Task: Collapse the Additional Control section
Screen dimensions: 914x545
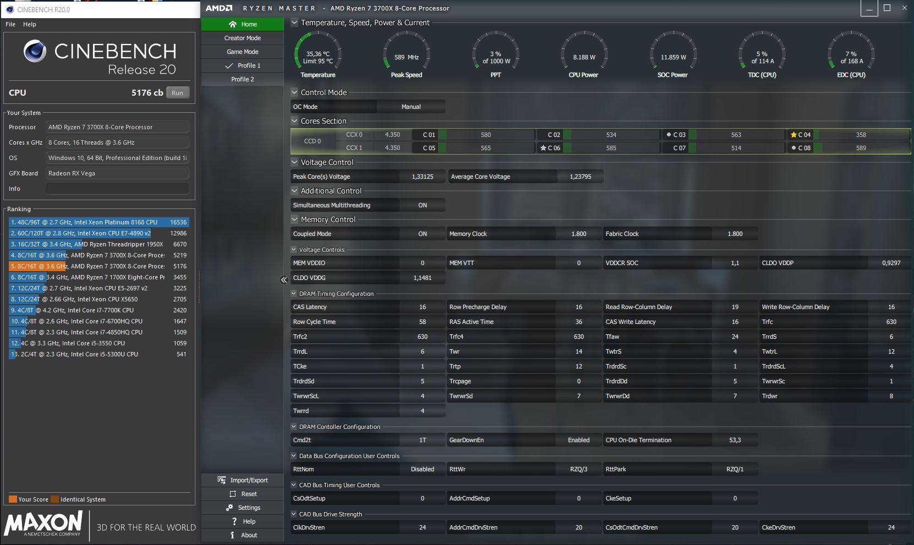Action: pyautogui.click(x=294, y=191)
